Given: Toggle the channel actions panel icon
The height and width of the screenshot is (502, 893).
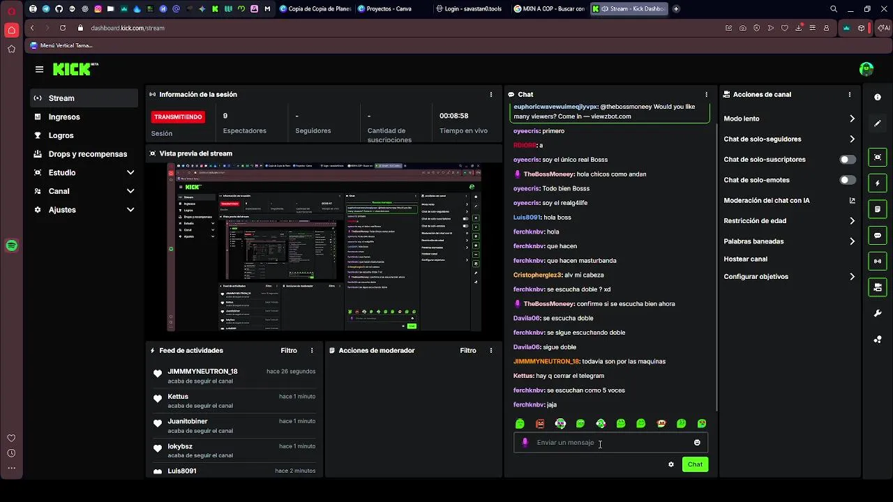Looking at the screenshot, I should (x=878, y=287).
